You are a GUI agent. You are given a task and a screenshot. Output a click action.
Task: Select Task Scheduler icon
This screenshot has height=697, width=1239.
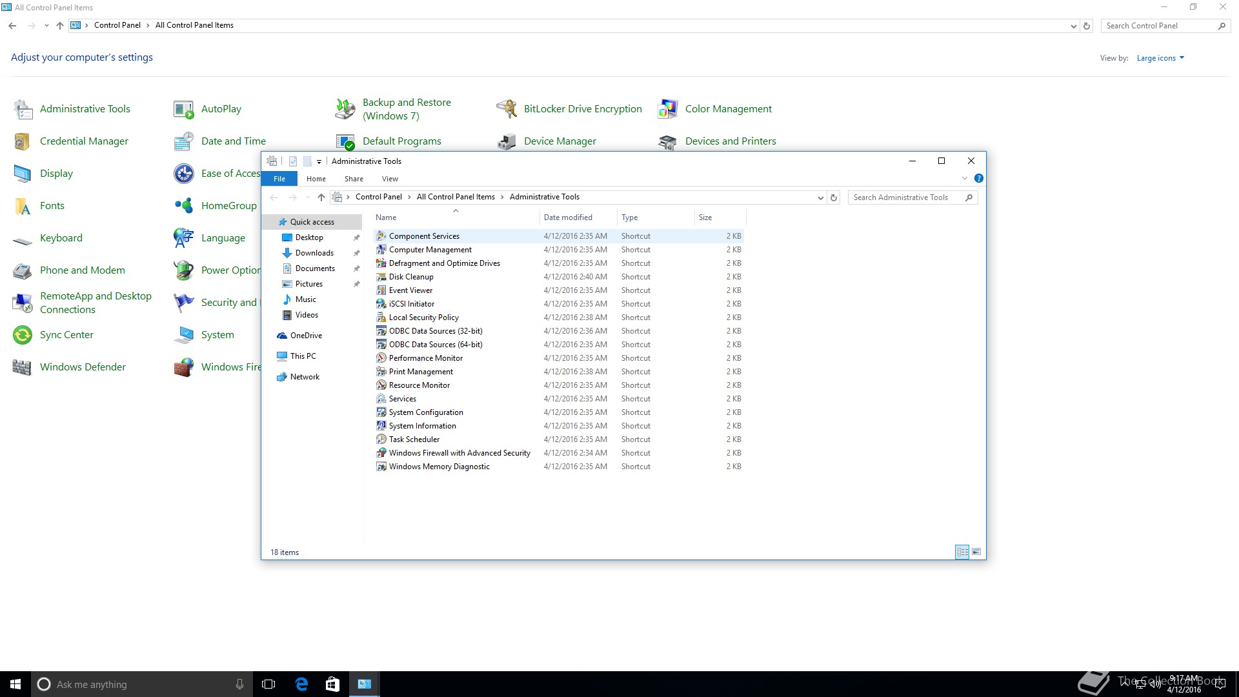pos(381,439)
